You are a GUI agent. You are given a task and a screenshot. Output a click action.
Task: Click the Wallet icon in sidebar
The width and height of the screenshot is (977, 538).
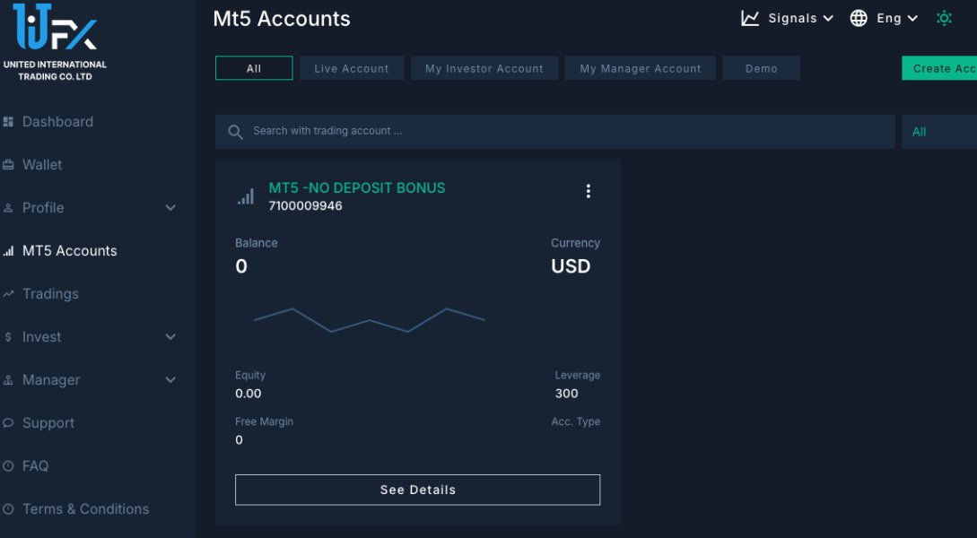click(x=9, y=165)
